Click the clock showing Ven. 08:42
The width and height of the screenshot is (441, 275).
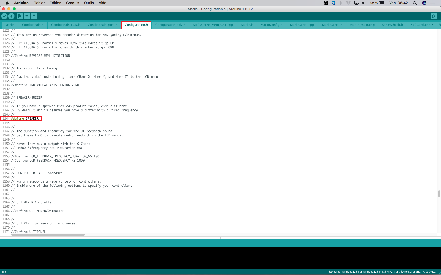pos(398,3)
